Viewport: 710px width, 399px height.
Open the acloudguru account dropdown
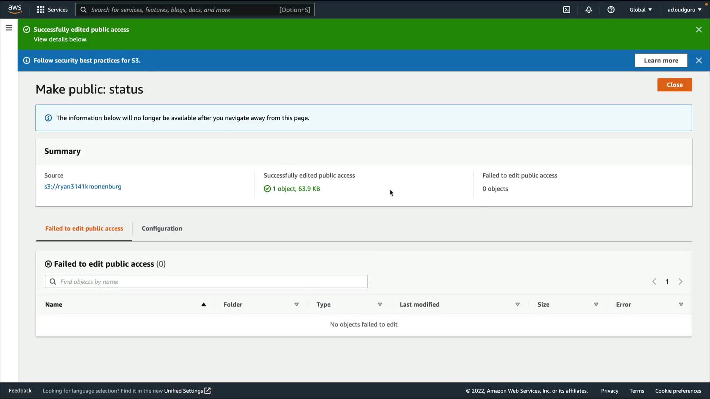tap(684, 10)
